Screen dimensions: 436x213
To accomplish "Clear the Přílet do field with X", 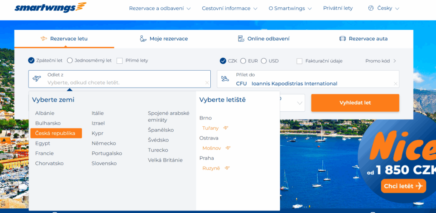I will pos(396,84).
